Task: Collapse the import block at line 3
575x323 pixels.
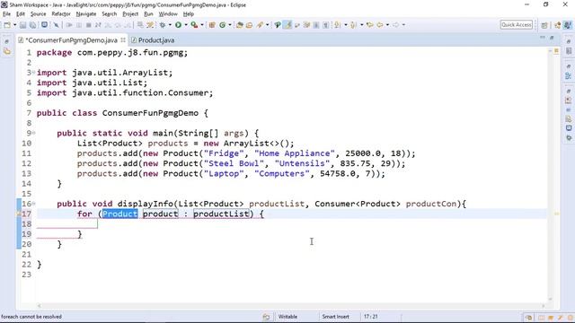Action: pos(33,73)
